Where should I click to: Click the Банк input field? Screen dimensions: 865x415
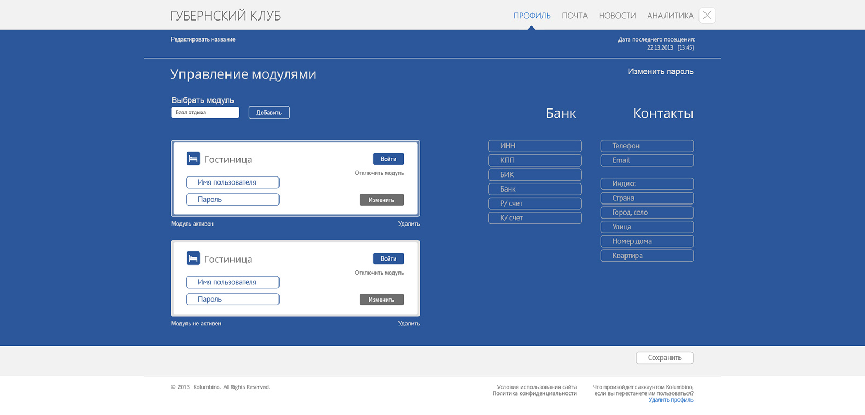point(535,189)
